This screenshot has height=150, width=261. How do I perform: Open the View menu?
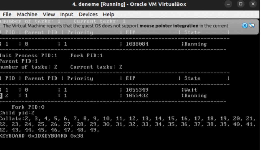tap(49, 14)
